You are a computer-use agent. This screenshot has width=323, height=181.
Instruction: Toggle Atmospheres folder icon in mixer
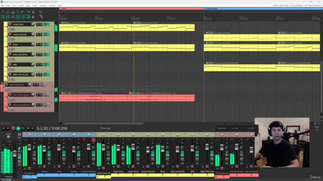point(217,176)
